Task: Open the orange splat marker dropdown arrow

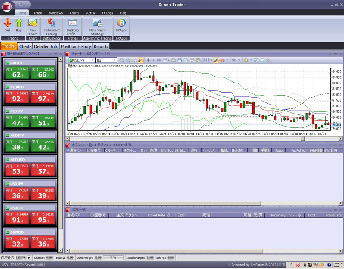Action: [227, 60]
